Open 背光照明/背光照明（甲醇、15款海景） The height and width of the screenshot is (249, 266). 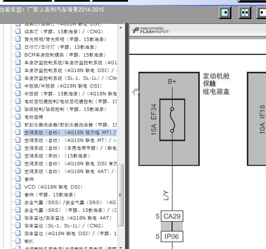[x=65, y=39]
